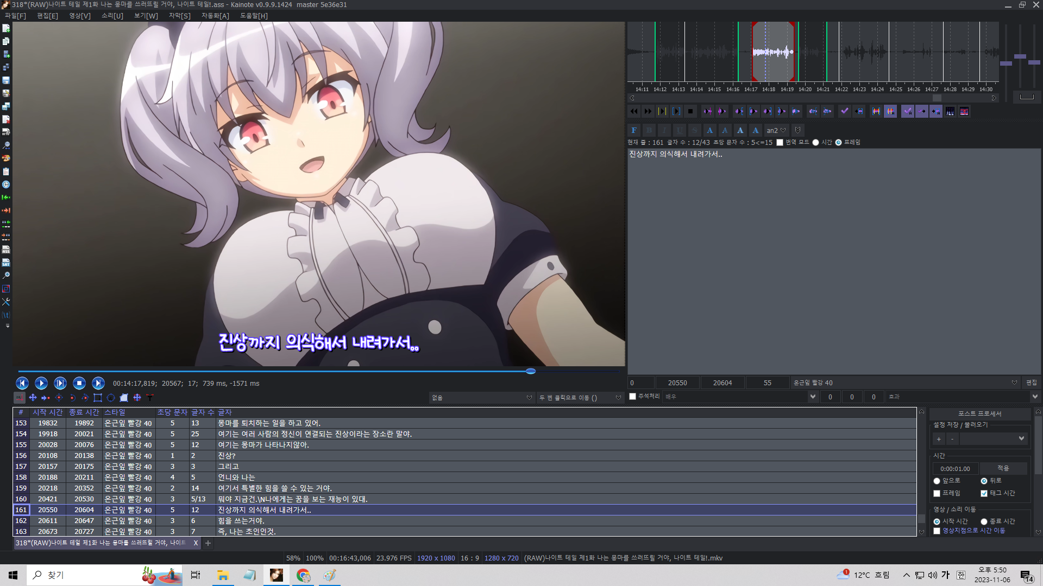This screenshot has width=1043, height=586.
Task: Click the tag list double-chevron icon
Action: 797,130
